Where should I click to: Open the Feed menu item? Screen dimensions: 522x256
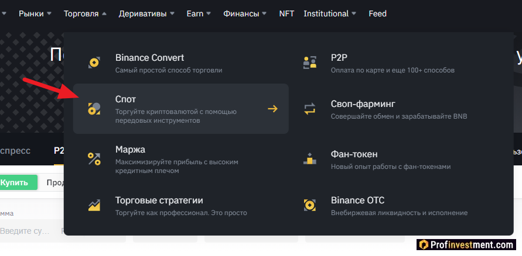point(377,13)
